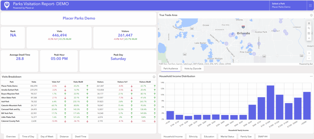
Task: Collapse map toolbar with the double left chevron
Action: [309, 38]
